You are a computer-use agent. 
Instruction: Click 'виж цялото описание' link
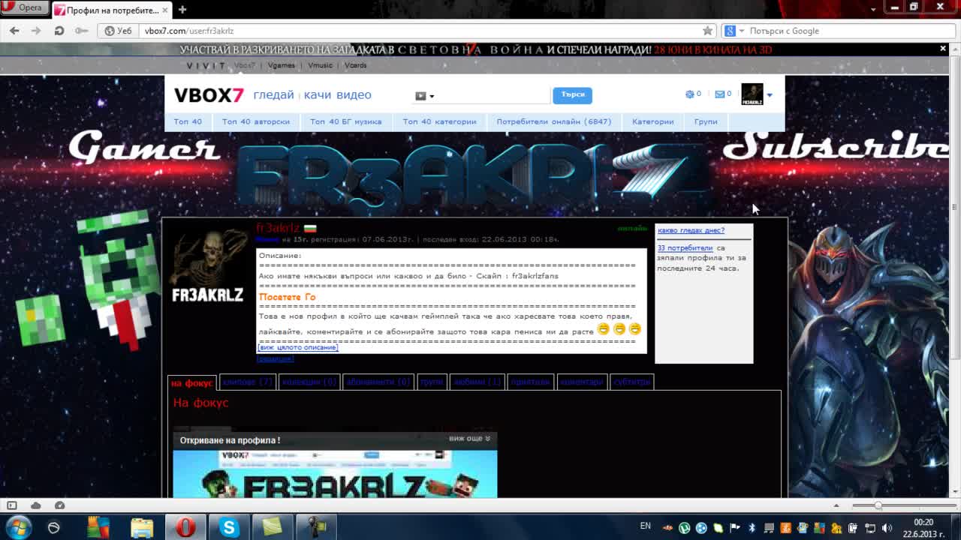pos(298,347)
